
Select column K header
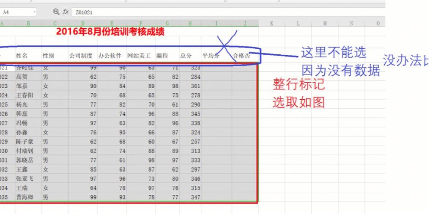click(x=272, y=24)
